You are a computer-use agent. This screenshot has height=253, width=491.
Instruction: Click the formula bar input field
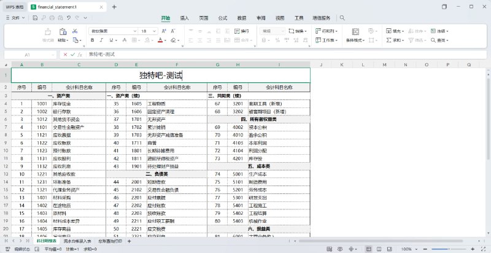point(287,55)
